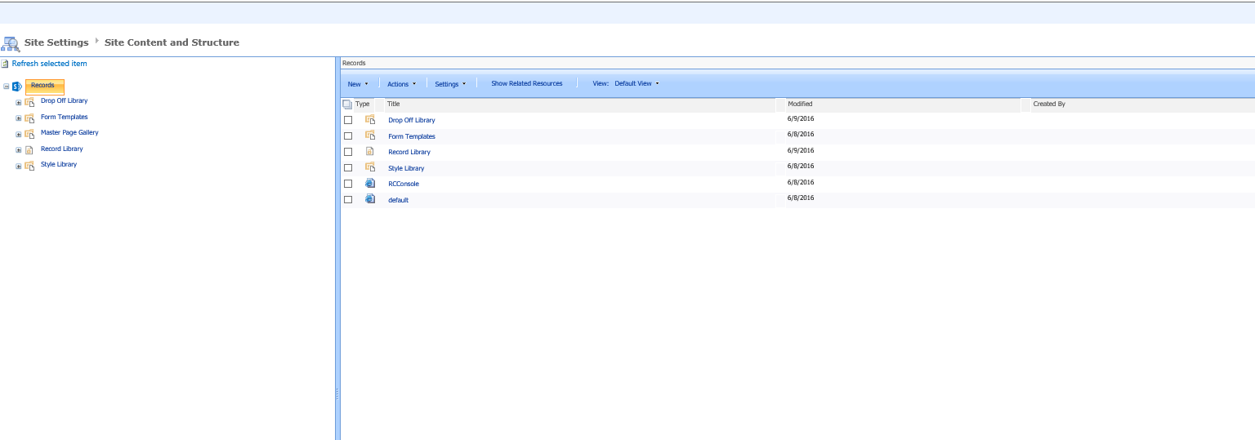Click the Site Settings breadcrumb icon
This screenshot has width=1255, height=440.
[11, 42]
